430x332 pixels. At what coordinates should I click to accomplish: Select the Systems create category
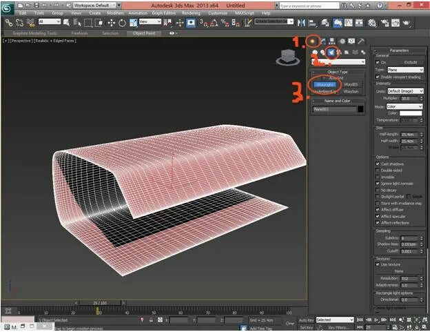point(363,52)
